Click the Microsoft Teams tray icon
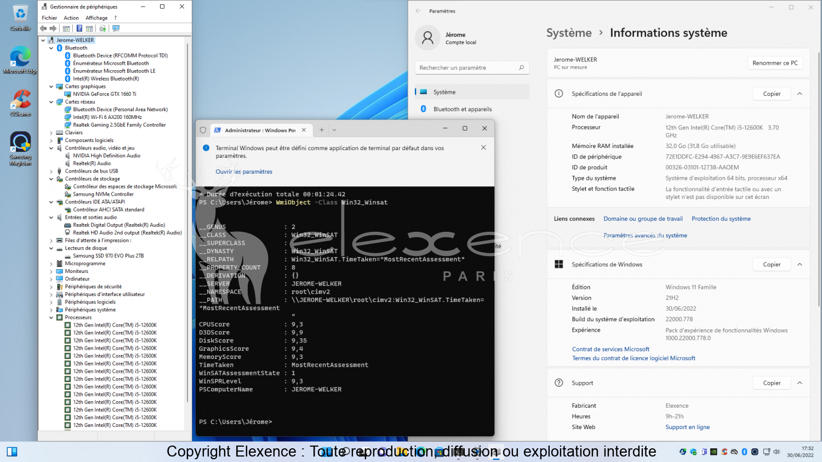The width and height of the screenshot is (822, 462). pyautogui.click(x=704, y=452)
